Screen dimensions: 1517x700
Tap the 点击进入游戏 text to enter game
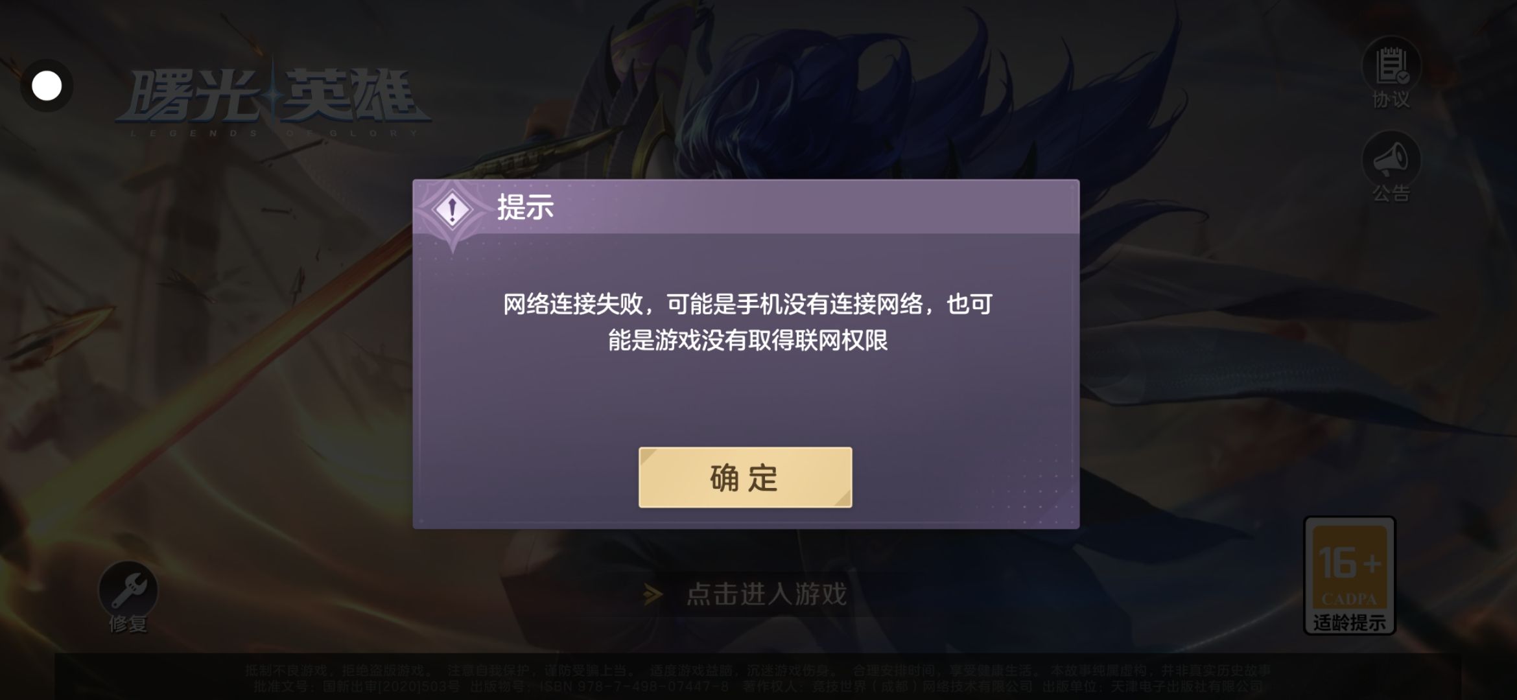coord(767,594)
